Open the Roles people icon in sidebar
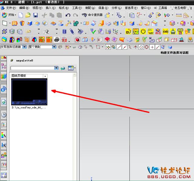This screenshot has height=181, width=194. point(4,155)
